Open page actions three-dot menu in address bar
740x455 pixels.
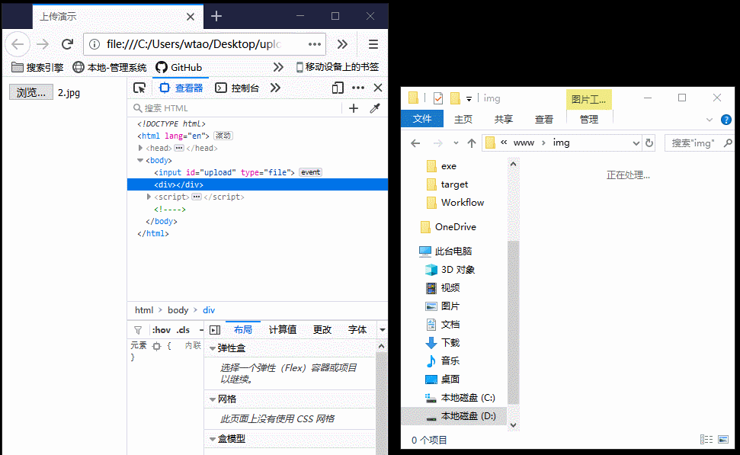pos(314,44)
